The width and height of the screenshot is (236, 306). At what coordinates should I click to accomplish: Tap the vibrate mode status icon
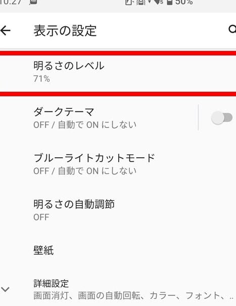click(141, 2)
